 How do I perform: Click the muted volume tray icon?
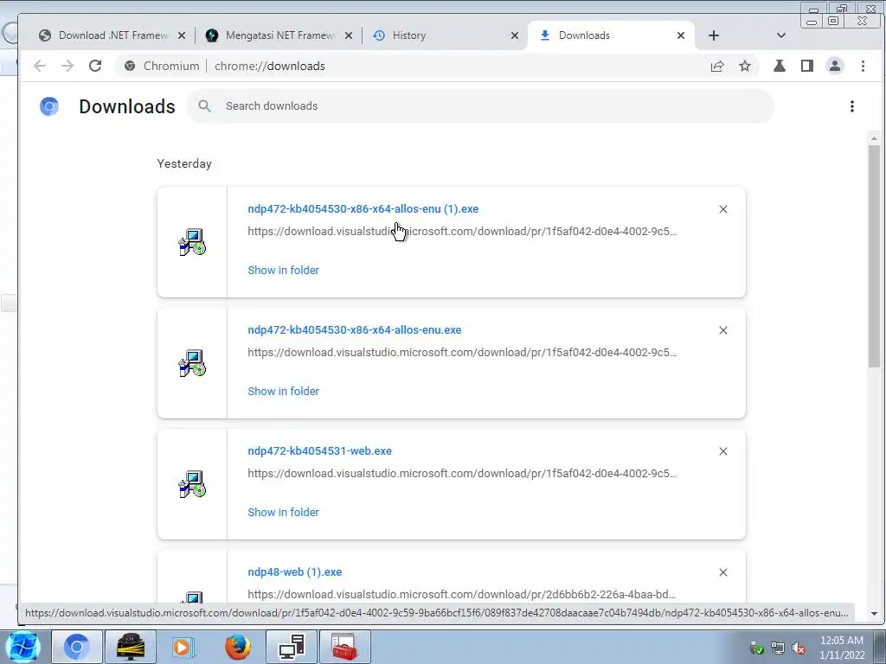point(799,648)
